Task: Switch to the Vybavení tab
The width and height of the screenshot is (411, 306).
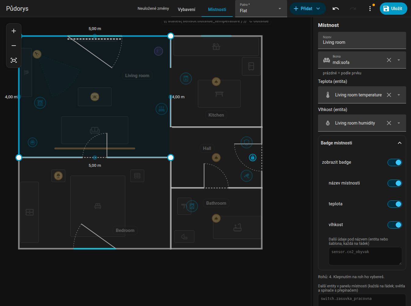Action: [187, 9]
